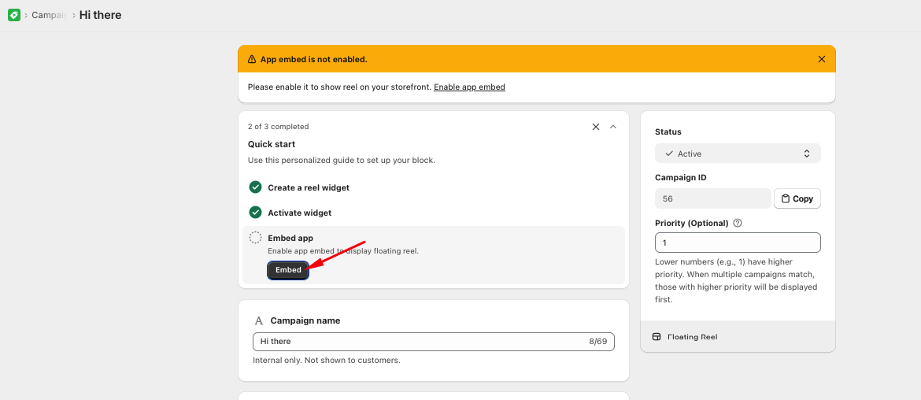921x400 pixels.
Task: Go back to Campaigns breadcrumb
Action: tap(50, 15)
